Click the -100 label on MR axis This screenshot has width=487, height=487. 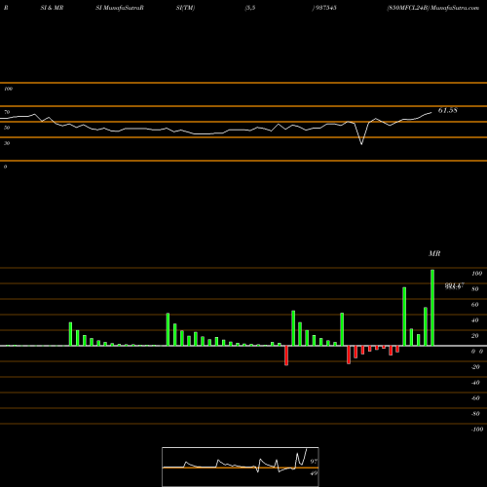coord(477,430)
